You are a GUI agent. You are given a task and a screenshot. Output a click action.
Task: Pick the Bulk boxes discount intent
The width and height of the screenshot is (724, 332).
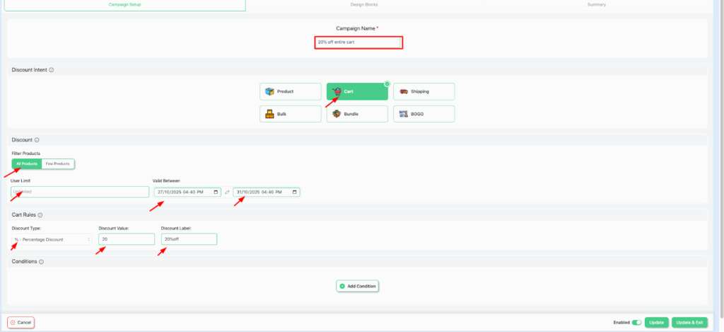point(269,114)
